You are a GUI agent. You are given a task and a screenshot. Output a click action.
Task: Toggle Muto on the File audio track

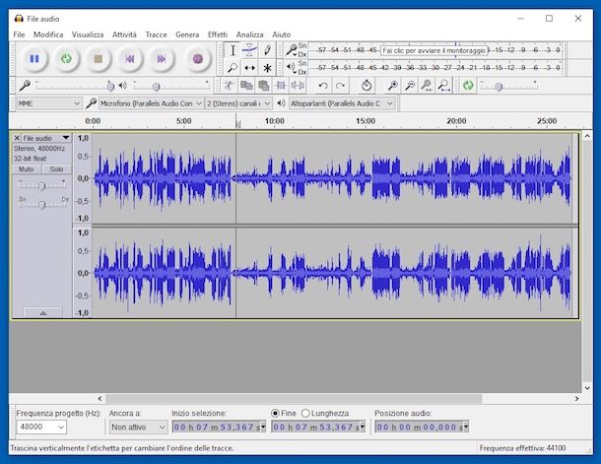pyautogui.click(x=26, y=169)
